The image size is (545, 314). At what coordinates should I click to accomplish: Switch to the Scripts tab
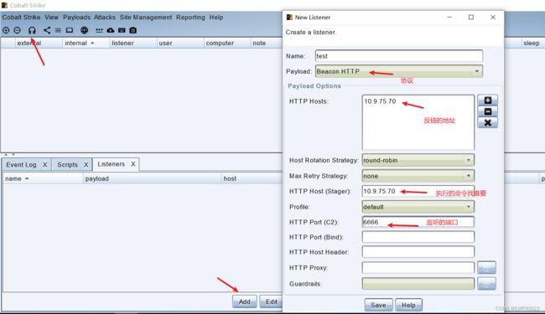67,164
